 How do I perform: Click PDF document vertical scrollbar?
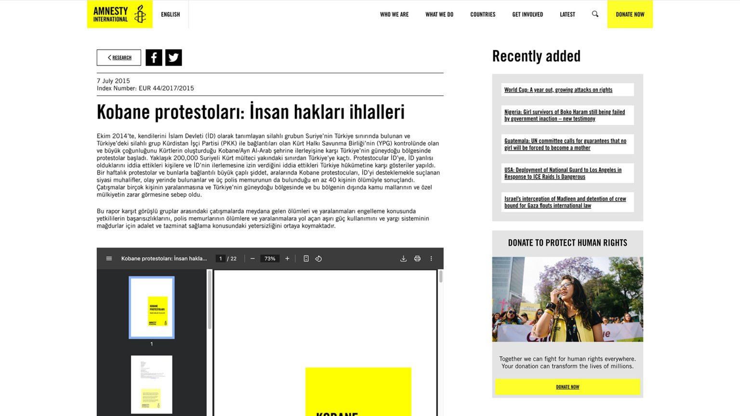click(440, 277)
